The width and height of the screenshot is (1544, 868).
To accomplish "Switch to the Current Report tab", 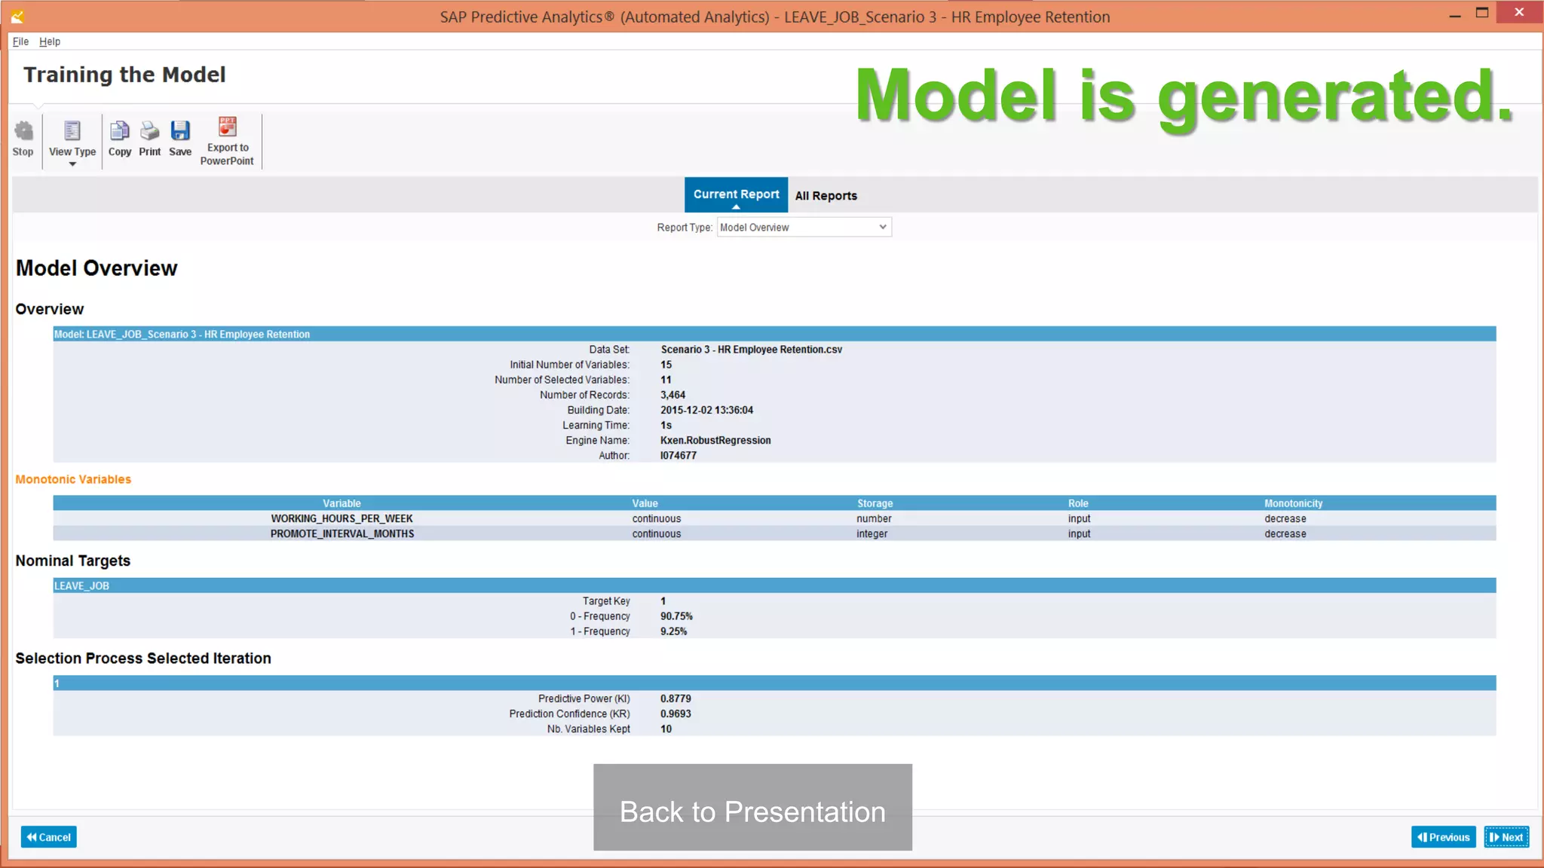I will 736,194.
